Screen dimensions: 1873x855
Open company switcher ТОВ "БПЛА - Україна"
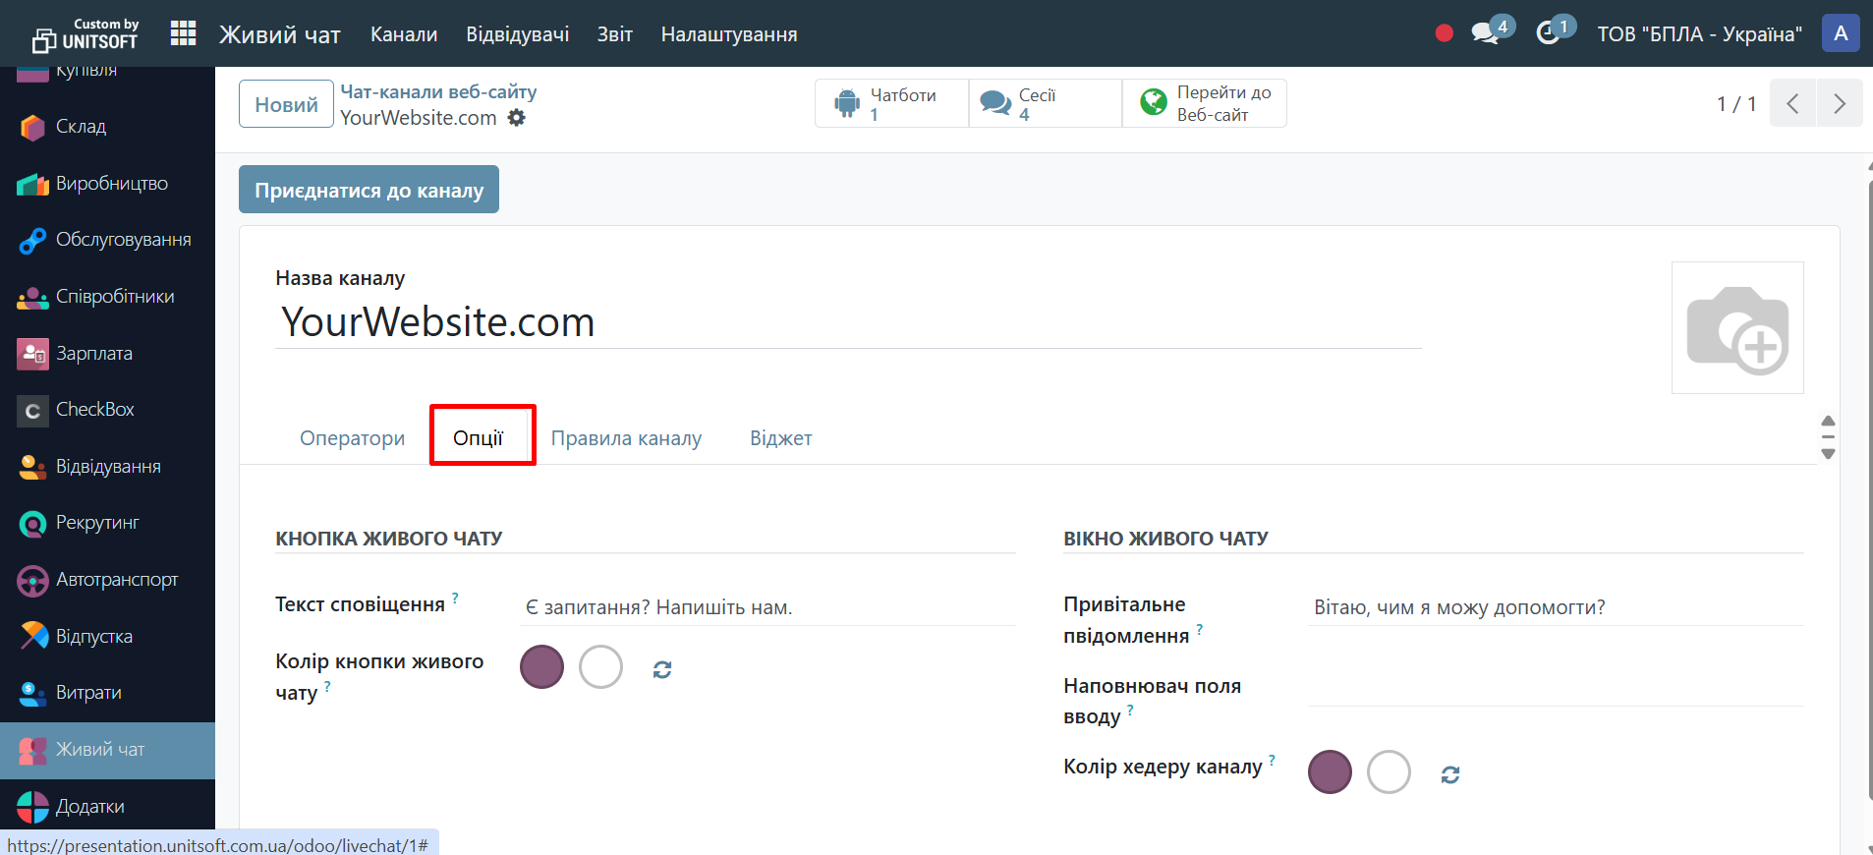pyautogui.click(x=1699, y=34)
